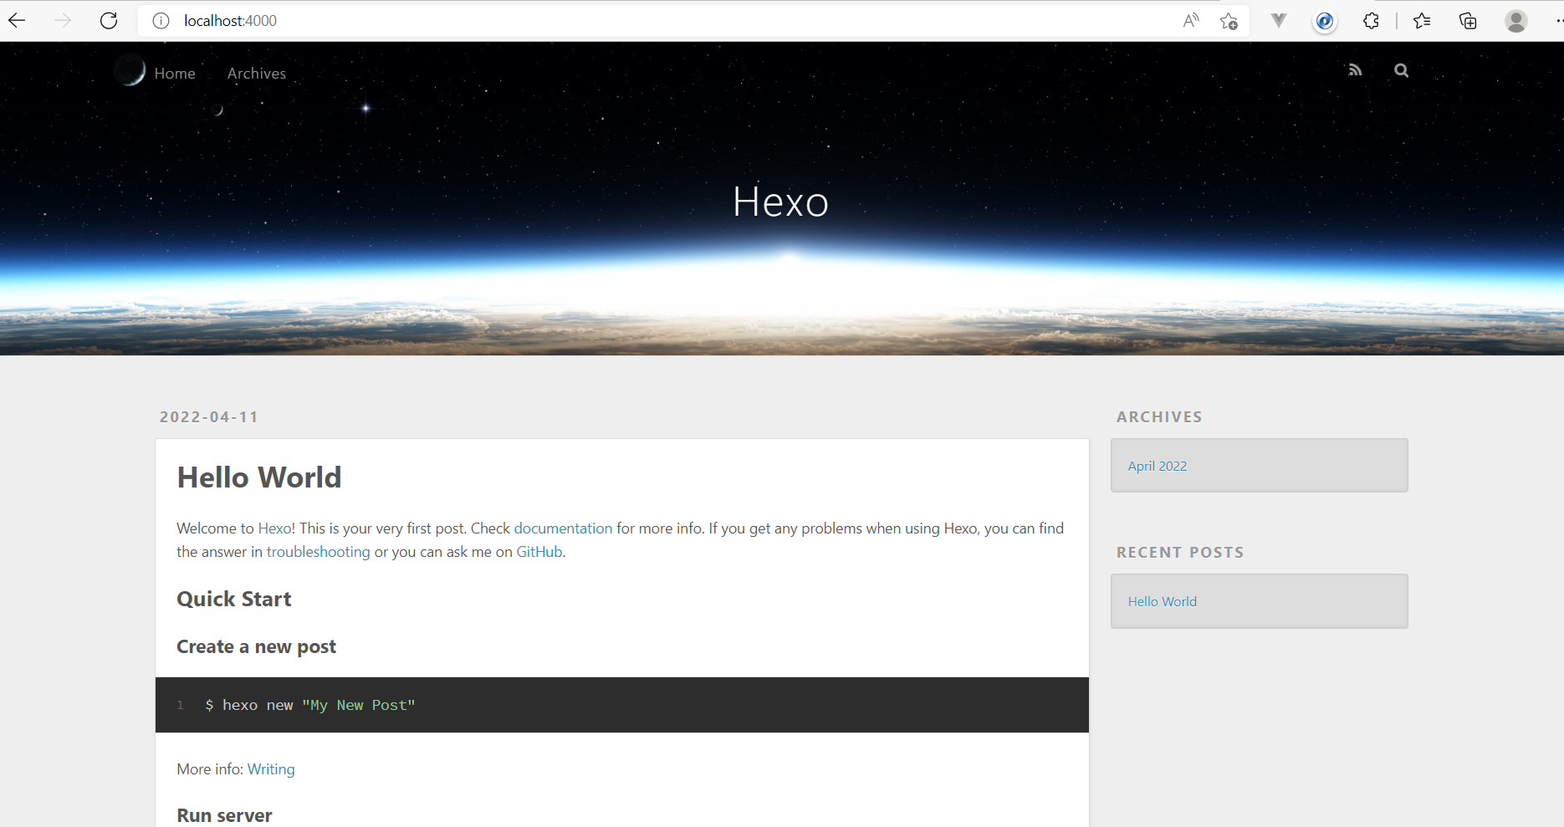Open the GitHub link in the post
This screenshot has height=827, width=1564.
click(x=539, y=552)
